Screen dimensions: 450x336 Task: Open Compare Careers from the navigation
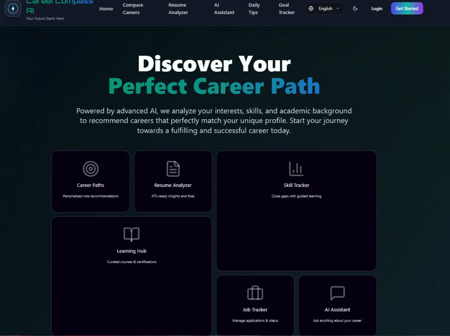pyautogui.click(x=133, y=9)
